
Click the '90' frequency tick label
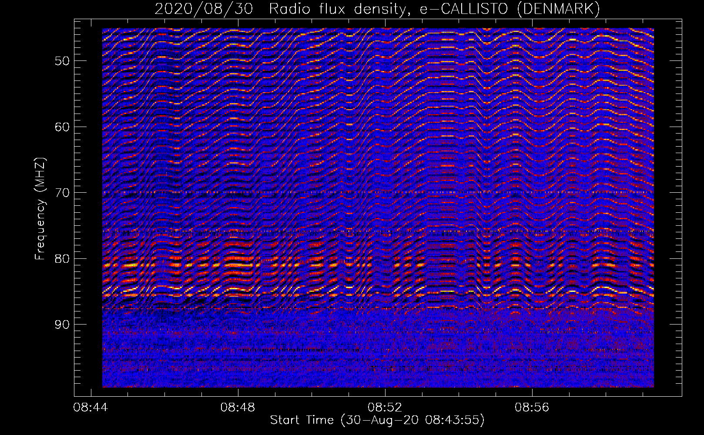click(x=62, y=325)
